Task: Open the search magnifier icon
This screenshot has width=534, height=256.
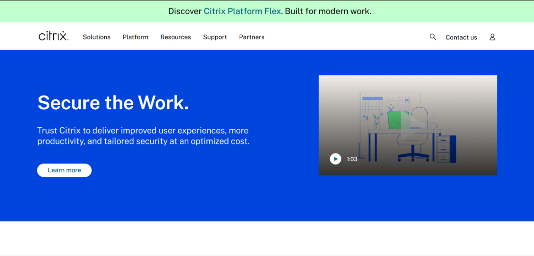Action: (x=433, y=37)
